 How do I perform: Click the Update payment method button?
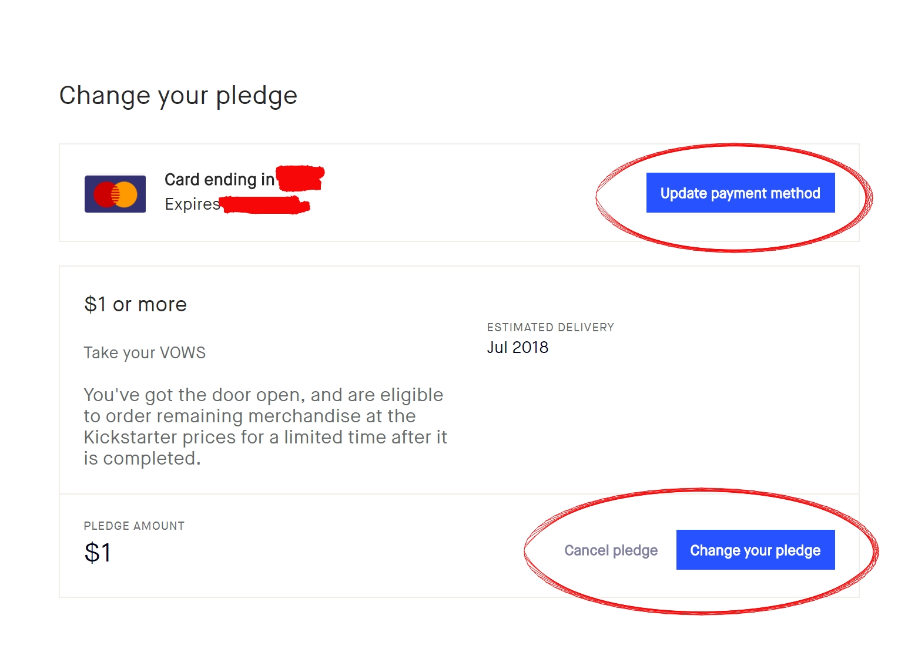coord(741,193)
